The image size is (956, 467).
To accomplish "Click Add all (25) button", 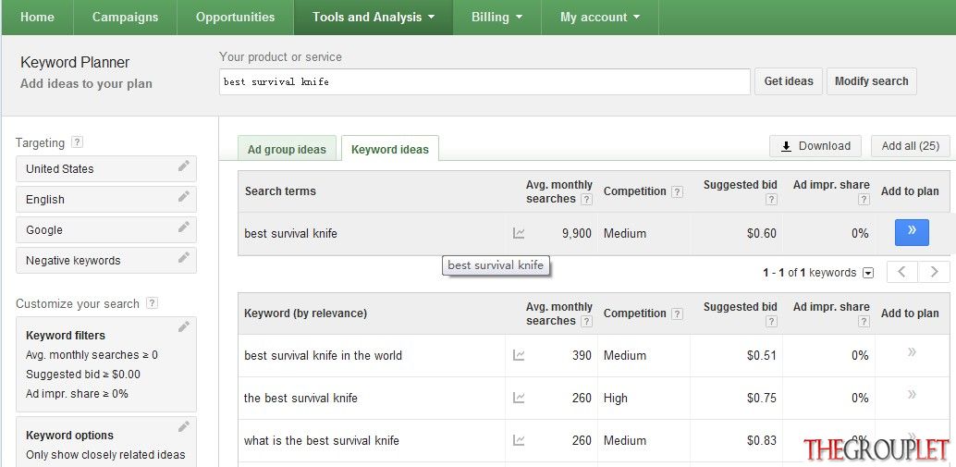I will [x=911, y=146].
